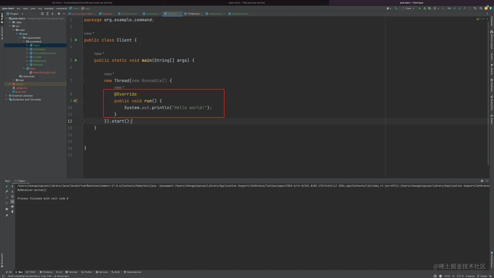494x278 pixels.
Task: Run Client using the toolbar play button
Action: [420, 8]
